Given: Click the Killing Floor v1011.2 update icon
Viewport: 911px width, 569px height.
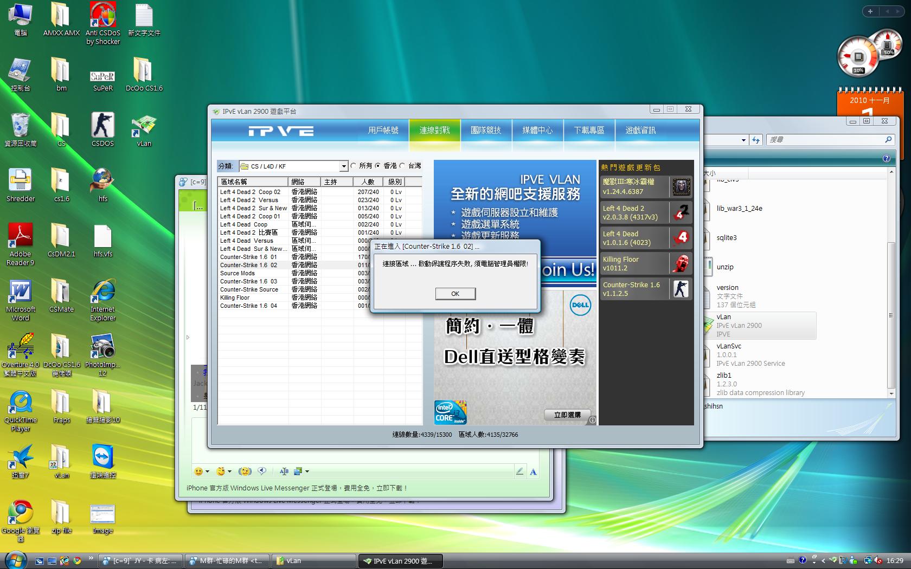Looking at the screenshot, I should point(681,263).
